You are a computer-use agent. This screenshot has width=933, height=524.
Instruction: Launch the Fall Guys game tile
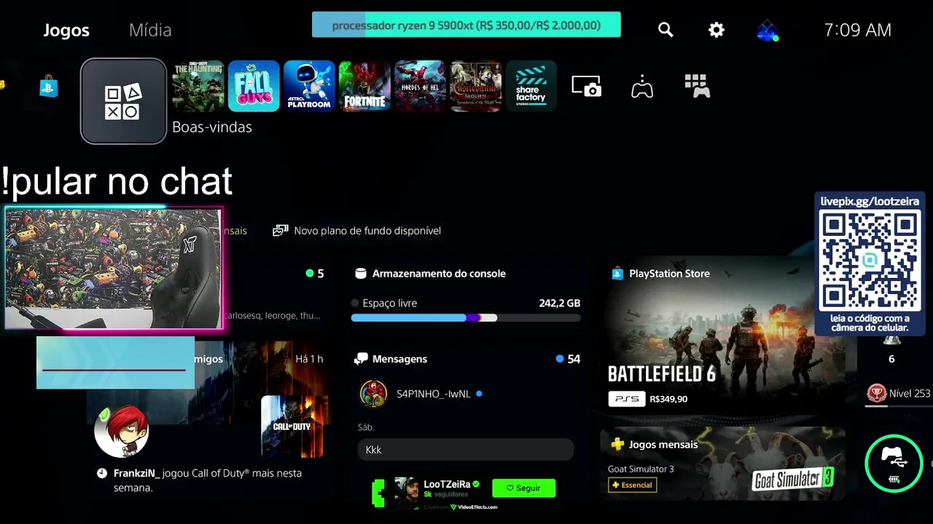click(254, 86)
